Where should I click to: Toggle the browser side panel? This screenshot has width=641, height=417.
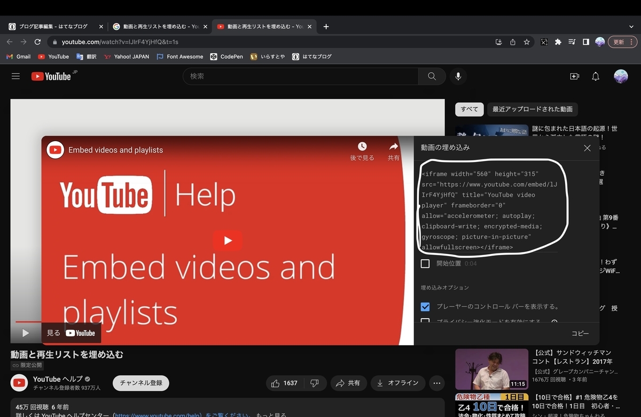click(x=586, y=42)
